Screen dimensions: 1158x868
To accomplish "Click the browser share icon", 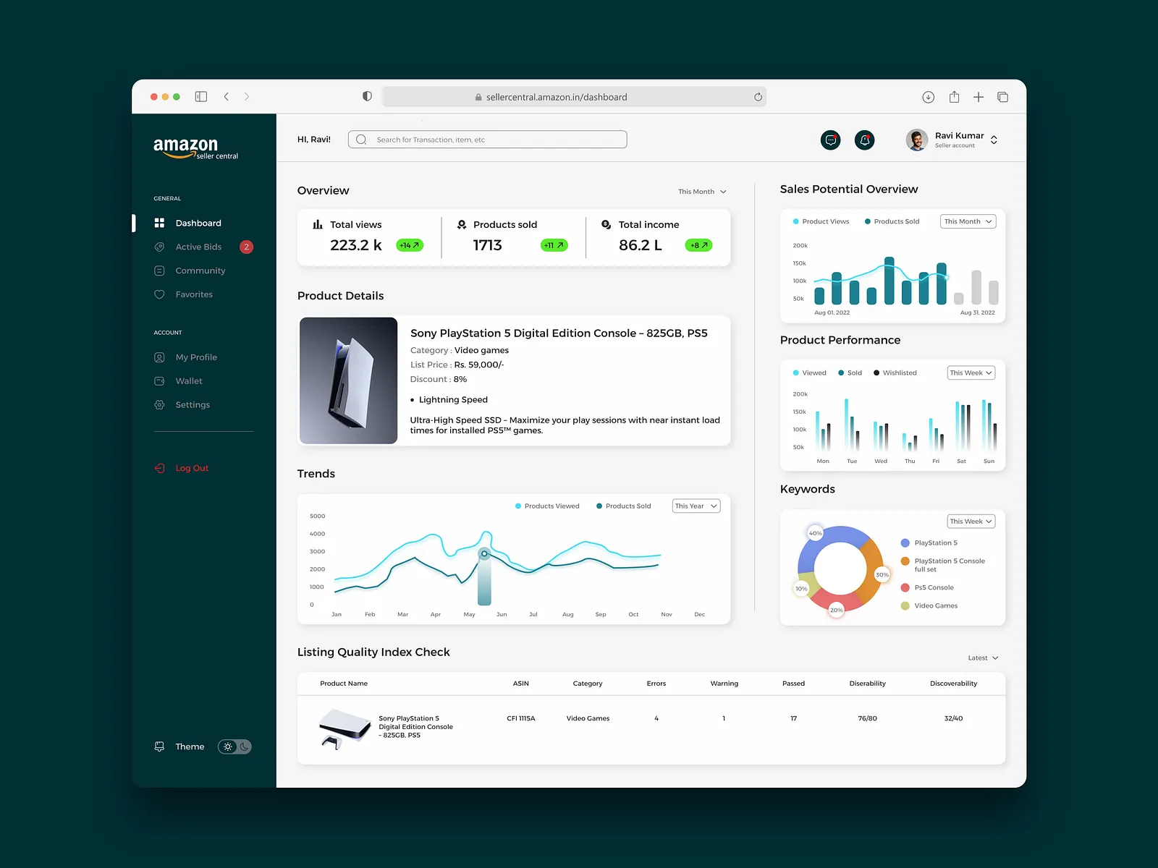I will [x=954, y=97].
